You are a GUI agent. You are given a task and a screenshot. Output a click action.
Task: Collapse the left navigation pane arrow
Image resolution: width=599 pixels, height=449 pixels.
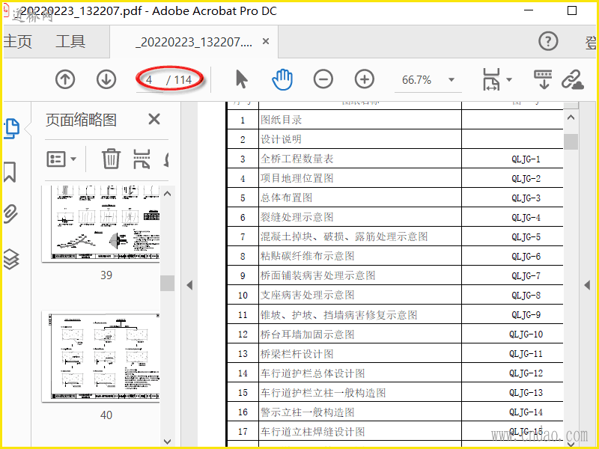pyautogui.click(x=189, y=285)
